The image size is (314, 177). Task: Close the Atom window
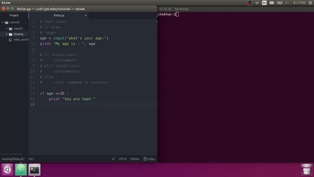pyautogui.click(x=3, y=9)
